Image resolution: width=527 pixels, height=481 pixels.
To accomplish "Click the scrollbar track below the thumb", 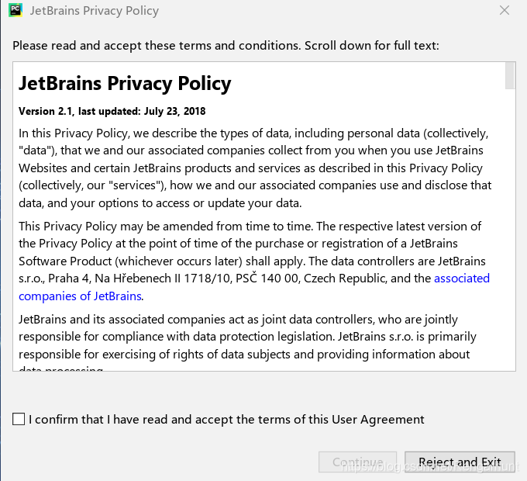I will (509, 233).
